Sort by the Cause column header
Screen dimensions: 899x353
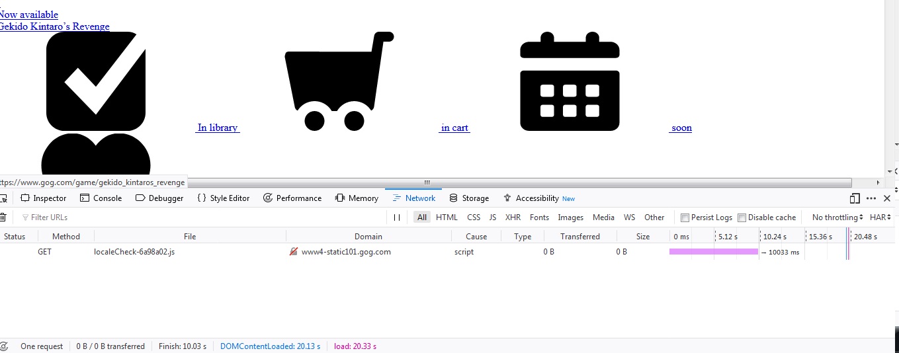(x=476, y=236)
